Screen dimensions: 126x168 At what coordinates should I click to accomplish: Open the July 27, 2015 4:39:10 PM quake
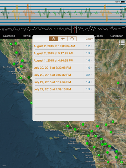tap(64, 89)
